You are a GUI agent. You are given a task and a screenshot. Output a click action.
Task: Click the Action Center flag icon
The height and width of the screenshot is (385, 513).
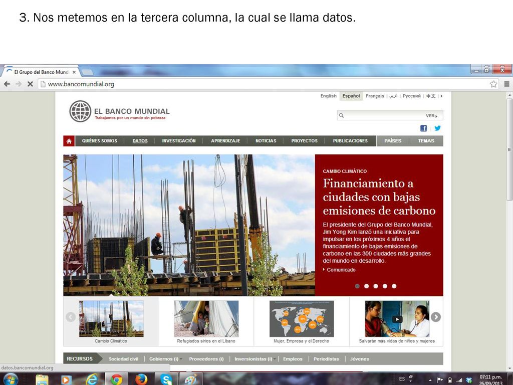point(440,380)
